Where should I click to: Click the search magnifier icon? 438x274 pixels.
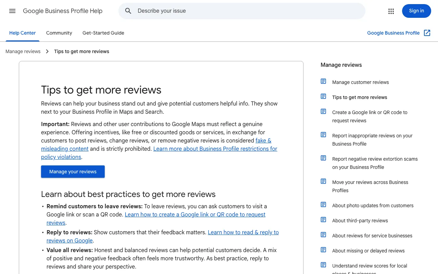point(128,11)
